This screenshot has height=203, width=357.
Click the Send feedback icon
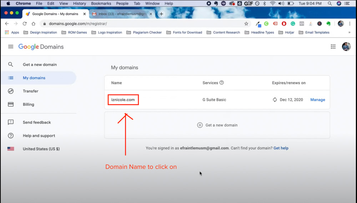pos(11,122)
